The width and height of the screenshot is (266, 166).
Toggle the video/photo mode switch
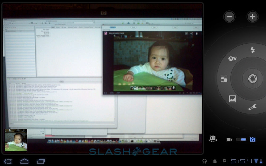(241, 139)
